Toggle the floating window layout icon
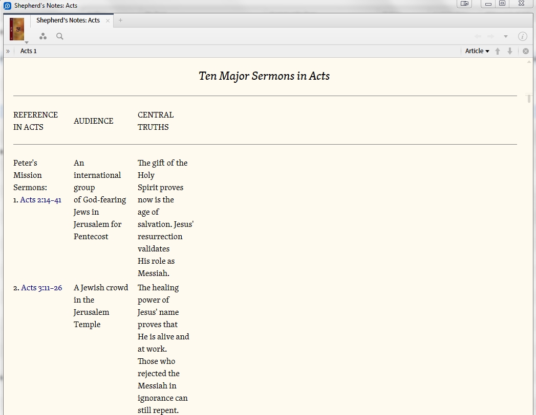 464,4
